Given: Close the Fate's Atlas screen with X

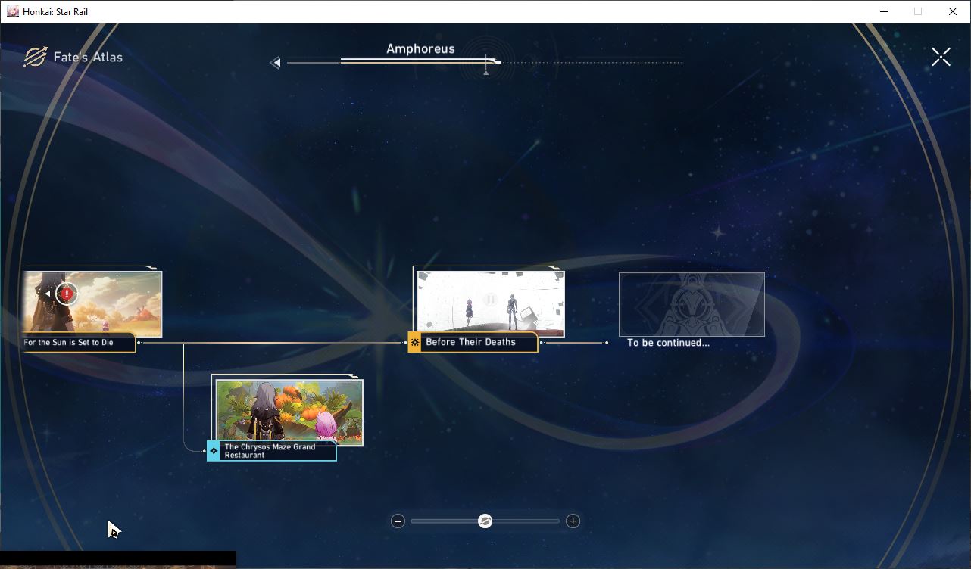Looking at the screenshot, I should 941,57.
